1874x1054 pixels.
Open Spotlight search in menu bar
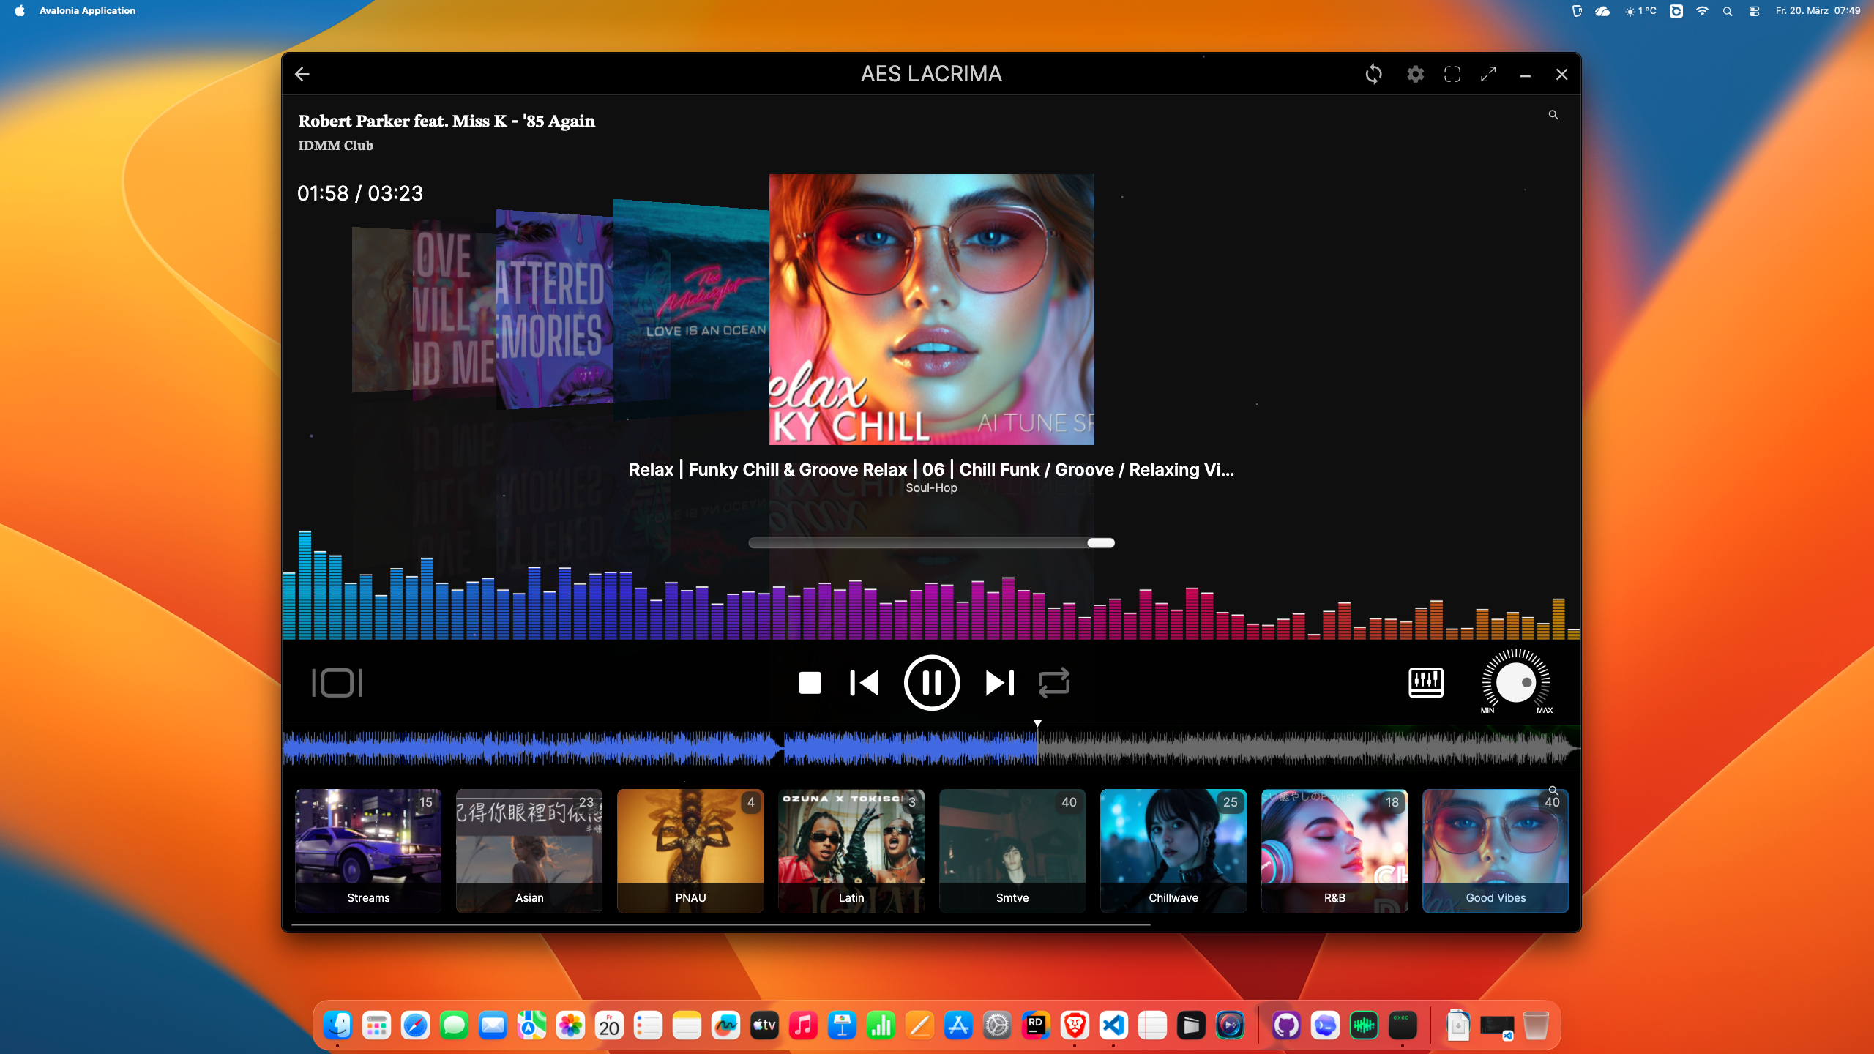coord(1728,11)
